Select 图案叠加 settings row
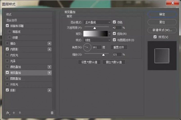 click(28, 79)
